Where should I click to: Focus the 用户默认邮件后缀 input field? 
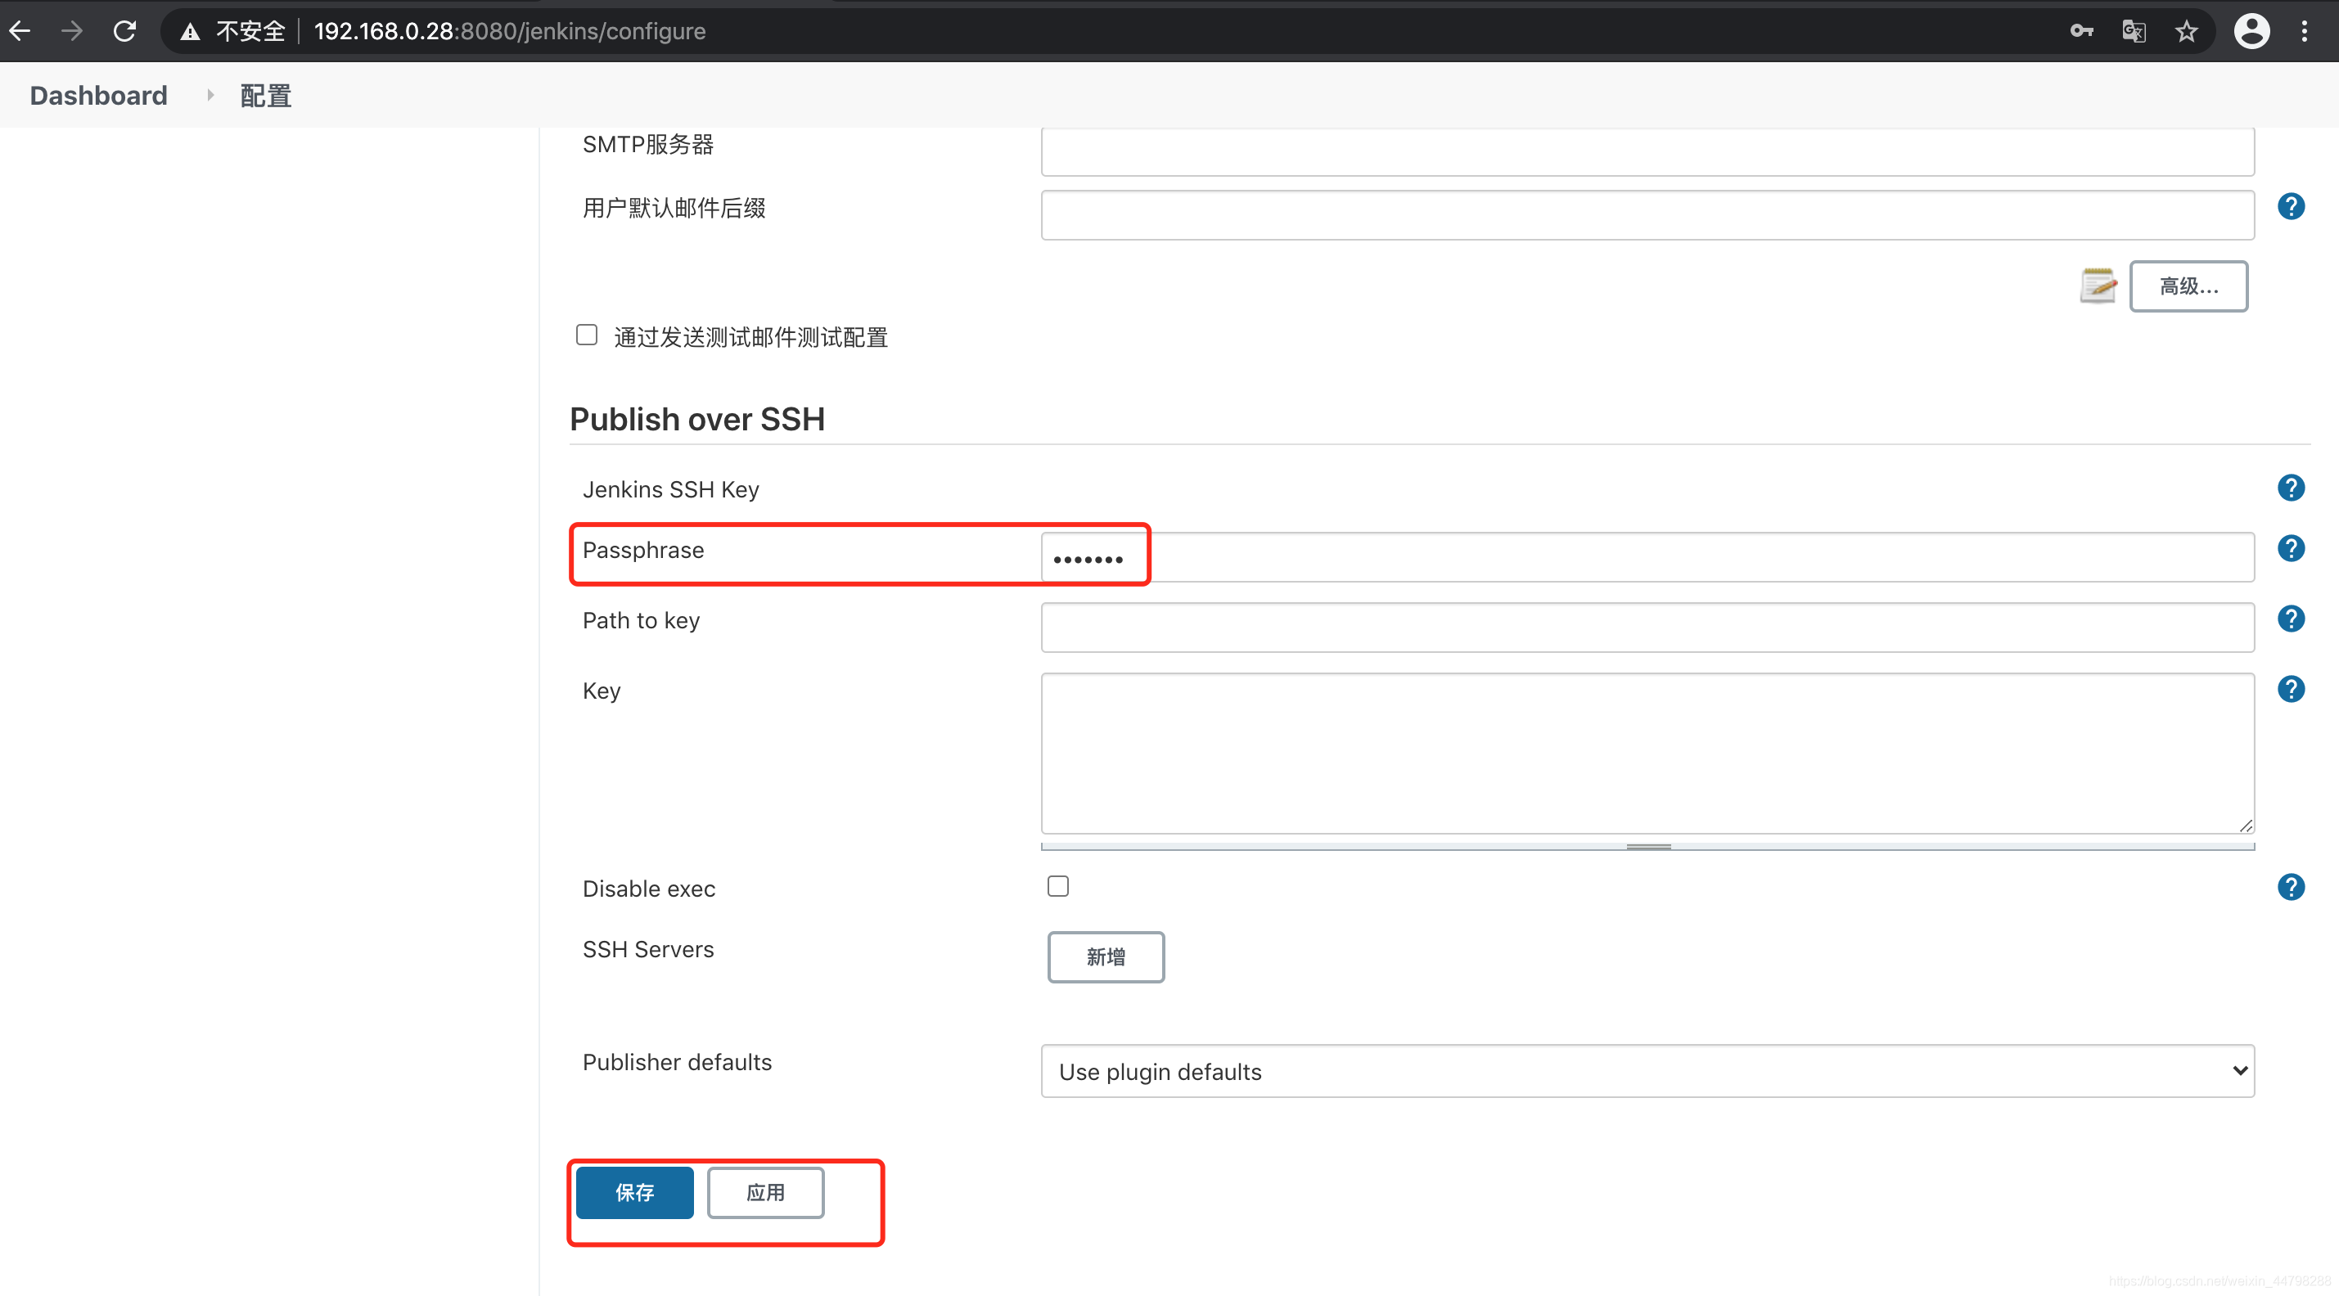(1647, 215)
